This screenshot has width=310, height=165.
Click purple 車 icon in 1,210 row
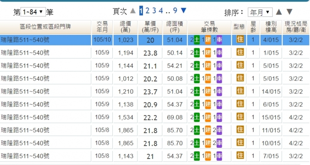219,91
